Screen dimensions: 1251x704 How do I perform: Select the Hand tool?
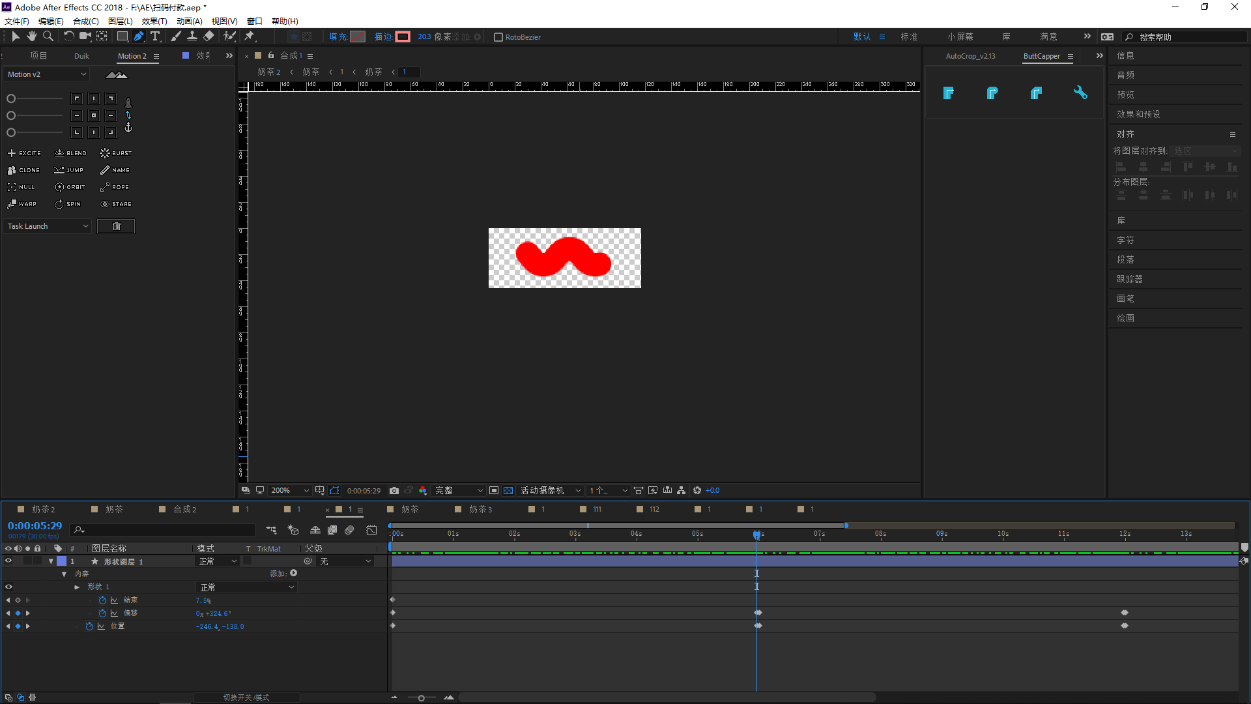(x=31, y=37)
